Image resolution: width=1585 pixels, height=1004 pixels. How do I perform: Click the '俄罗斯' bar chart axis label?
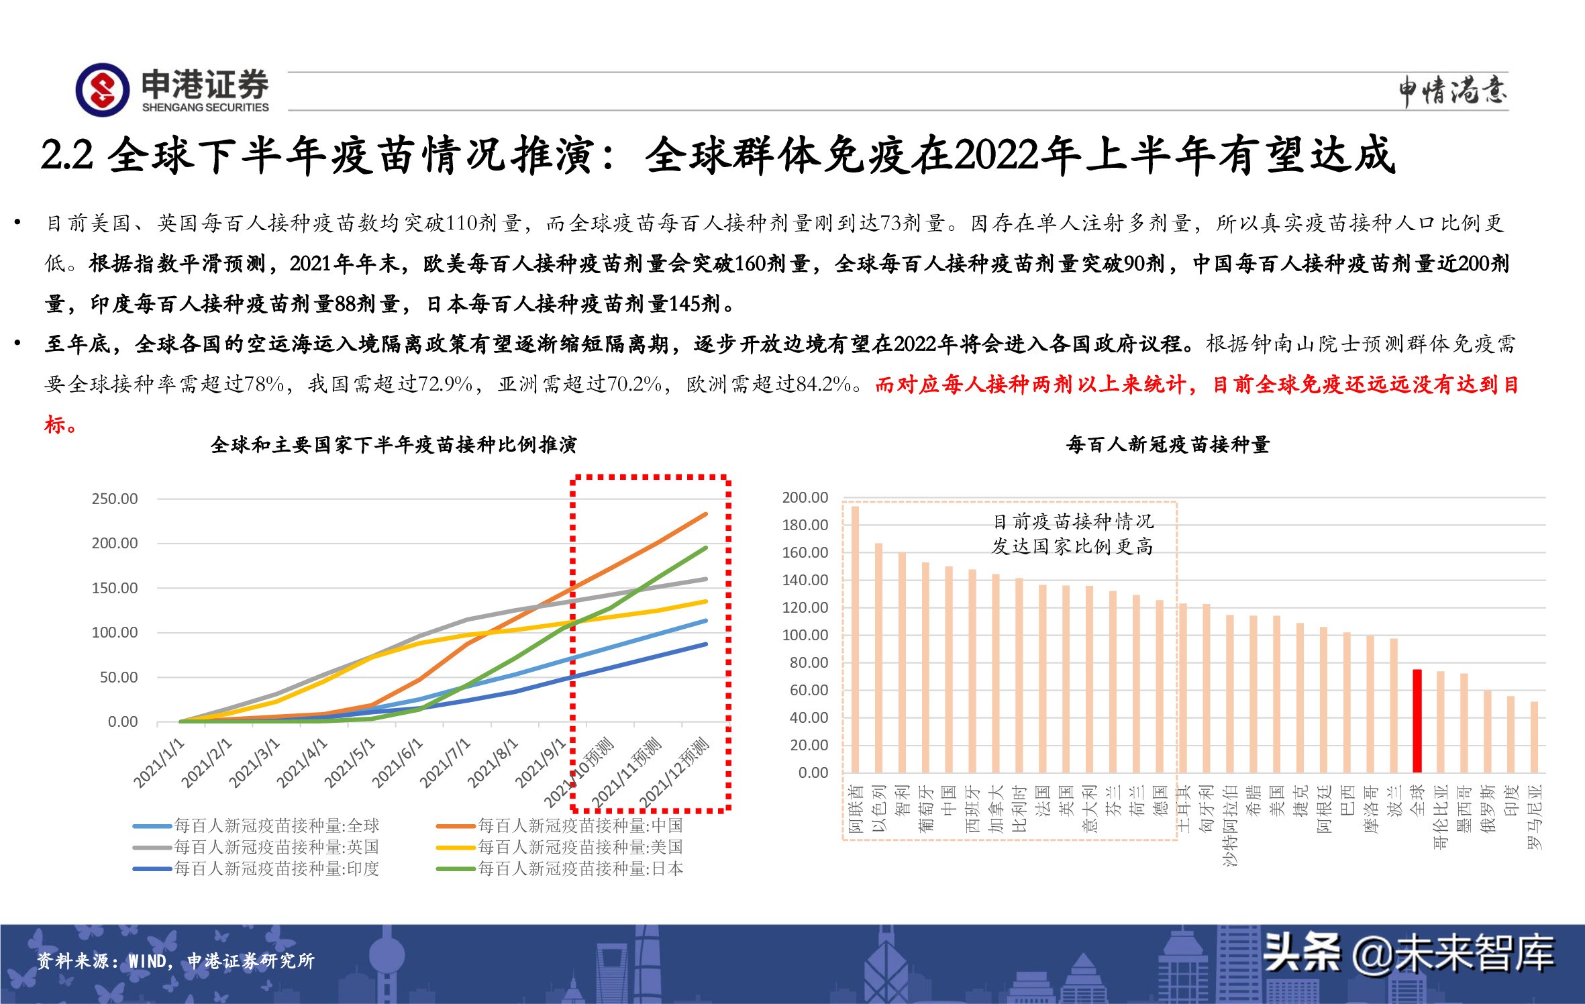(x=1488, y=809)
